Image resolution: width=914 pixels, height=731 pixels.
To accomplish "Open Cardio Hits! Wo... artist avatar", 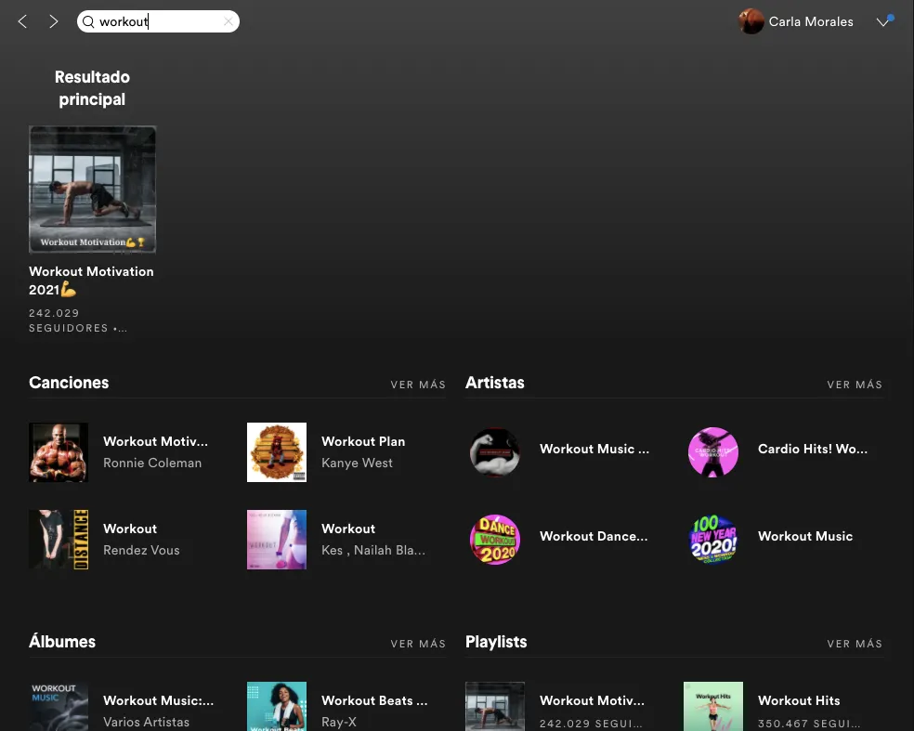I will [712, 452].
